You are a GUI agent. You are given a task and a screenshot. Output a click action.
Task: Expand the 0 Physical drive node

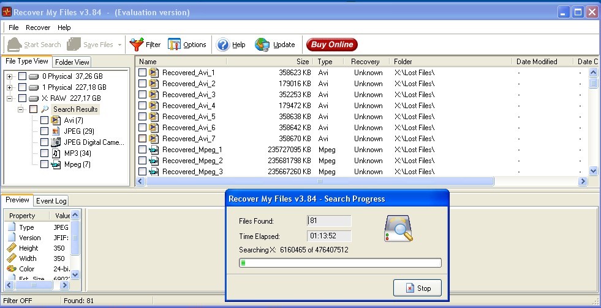(x=10, y=76)
